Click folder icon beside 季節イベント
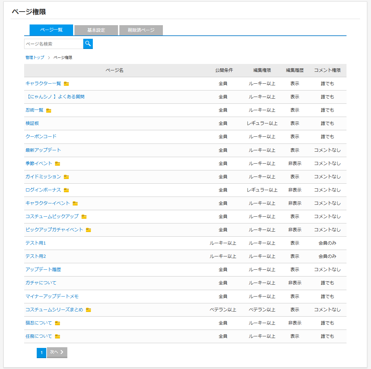The width and height of the screenshot is (371, 369). point(57,164)
